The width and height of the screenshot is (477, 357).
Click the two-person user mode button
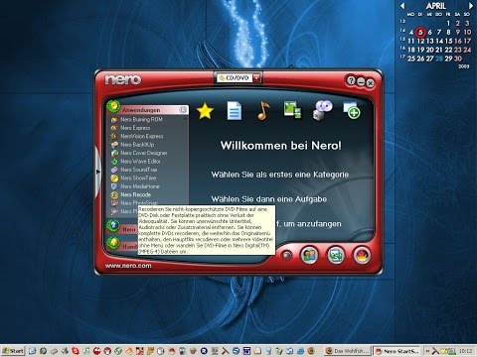[x=309, y=255]
